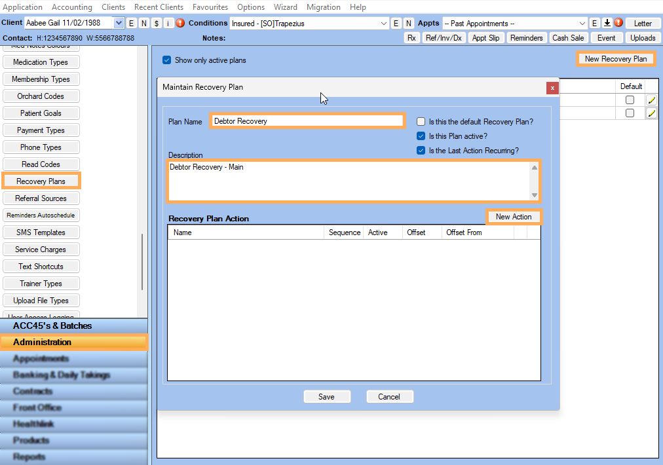Open the Client name dropdown
Viewport: 663px width, 465px height.
119,24
